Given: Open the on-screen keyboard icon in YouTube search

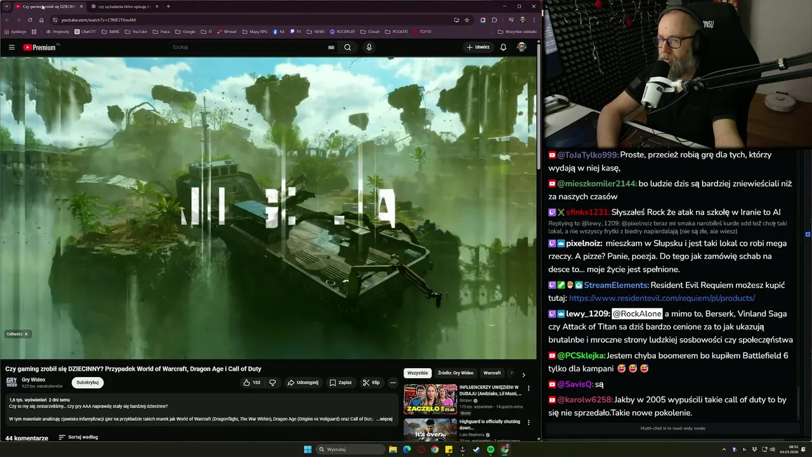Looking at the screenshot, I should [x=331, y=47].
